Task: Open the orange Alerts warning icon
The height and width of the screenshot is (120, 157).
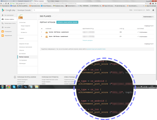Action: (3, 31)
